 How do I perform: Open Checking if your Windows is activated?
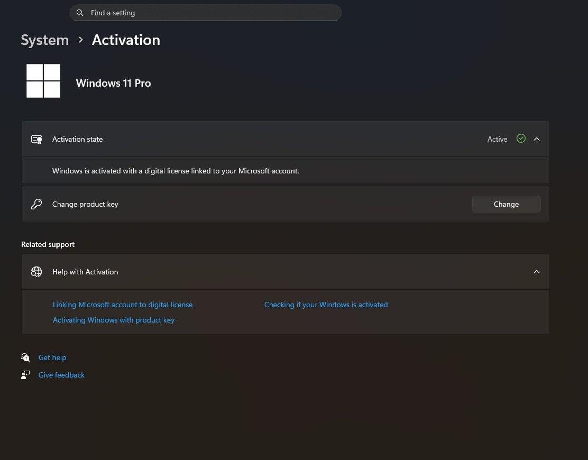(x=326, y=305)
